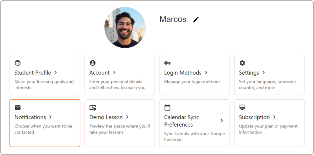Open the Demo Lesson heading

106,117
